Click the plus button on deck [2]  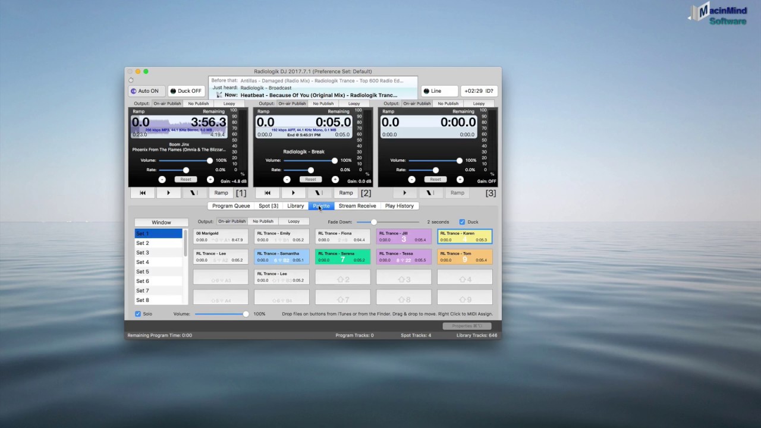(x=335, y=180)
